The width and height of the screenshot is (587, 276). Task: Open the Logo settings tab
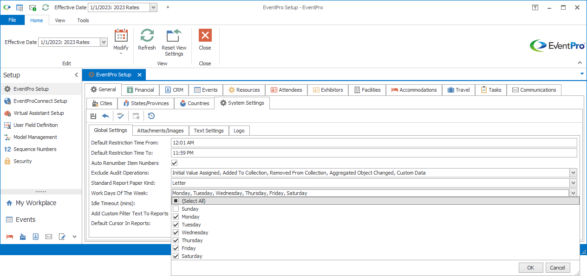tap(239, 131)
